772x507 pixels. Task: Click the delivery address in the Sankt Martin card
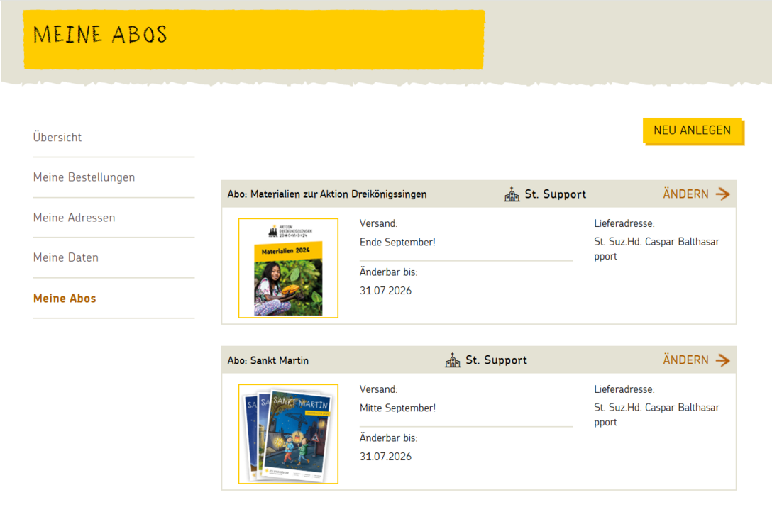(657, 415)
